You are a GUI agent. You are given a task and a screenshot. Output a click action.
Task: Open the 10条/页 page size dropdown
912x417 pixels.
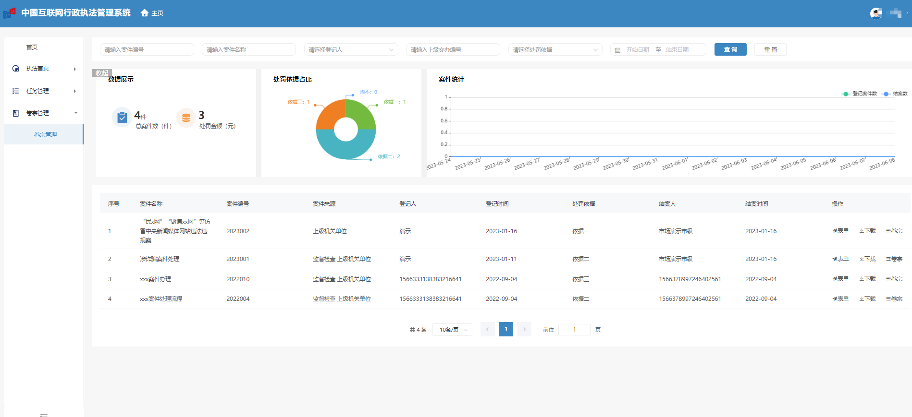[x=452, y=330]
